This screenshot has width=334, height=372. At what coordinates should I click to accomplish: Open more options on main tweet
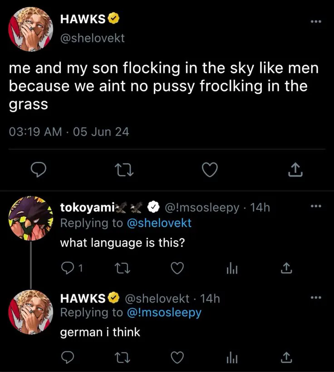pyautogui.click(x=315, y=21)
